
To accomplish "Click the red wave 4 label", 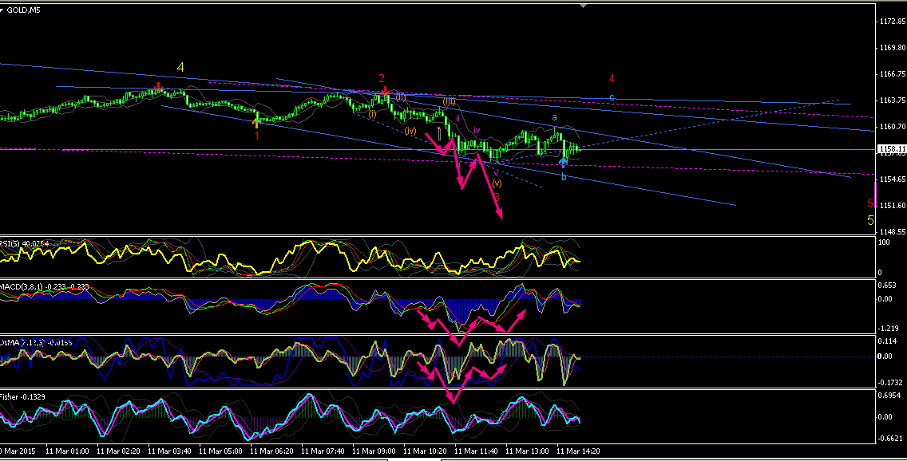I will point(612,79).
